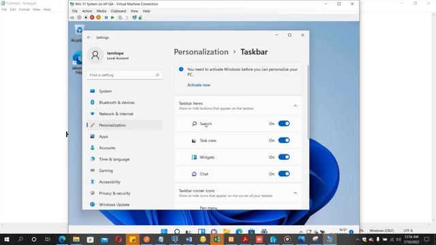Open Windows Update settings
The height and width of the screenshot is (245, 436).
point(125,204)
